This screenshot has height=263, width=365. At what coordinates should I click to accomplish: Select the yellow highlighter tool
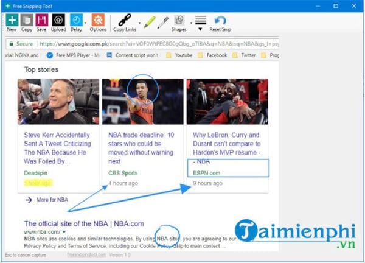(x=150, y=22)
